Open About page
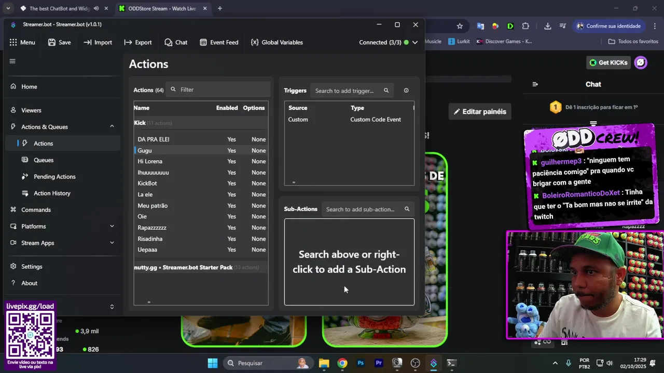This screenshot has height=373, width=664. (62, 283)
